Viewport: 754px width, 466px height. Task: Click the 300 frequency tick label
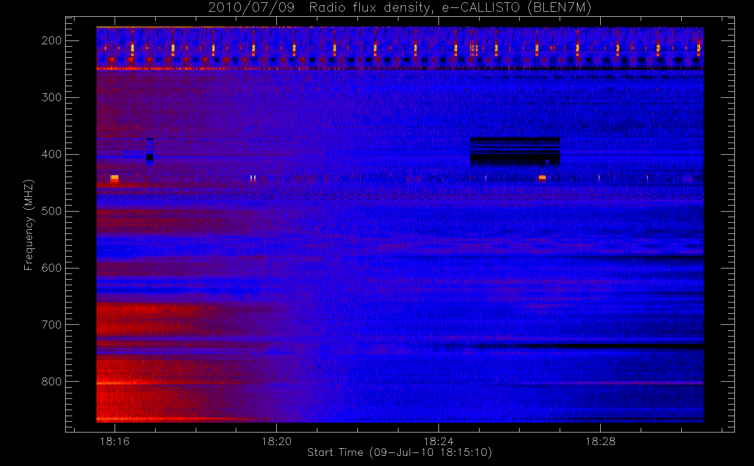coord(52,97)
